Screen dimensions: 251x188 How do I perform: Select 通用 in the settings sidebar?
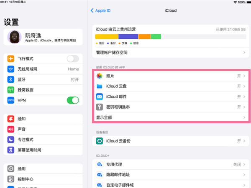coord(22,169)
